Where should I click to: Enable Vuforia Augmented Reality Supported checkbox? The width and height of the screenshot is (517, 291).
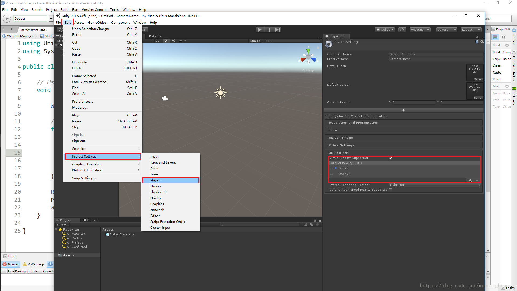click(x=390, y=190)
